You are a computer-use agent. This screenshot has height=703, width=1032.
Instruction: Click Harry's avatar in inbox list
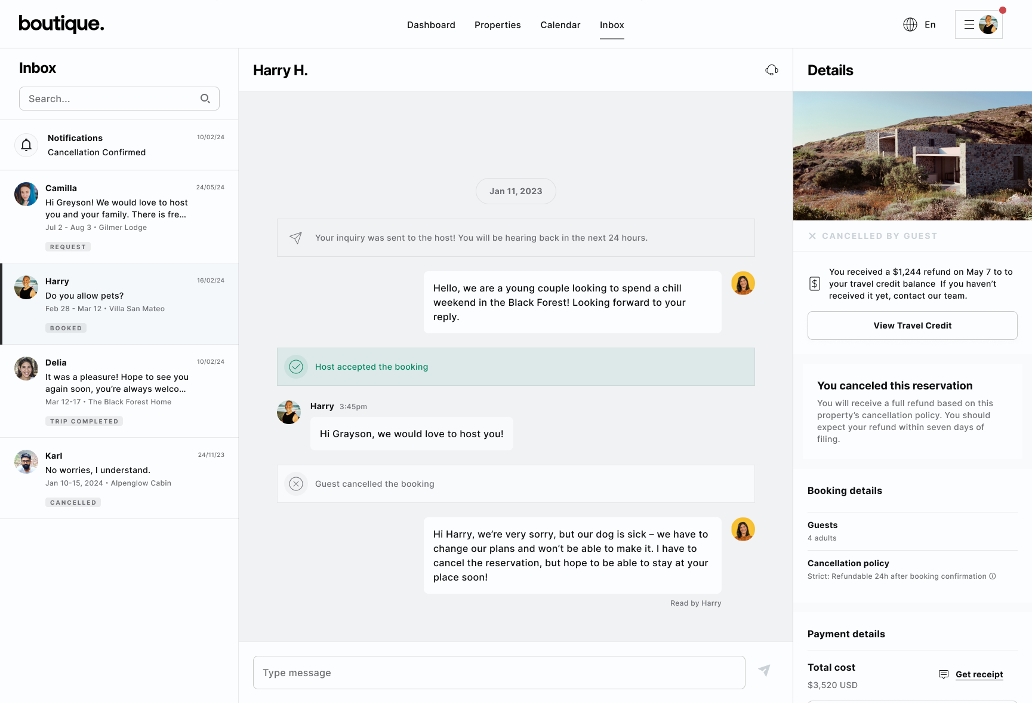click(26, 287)
